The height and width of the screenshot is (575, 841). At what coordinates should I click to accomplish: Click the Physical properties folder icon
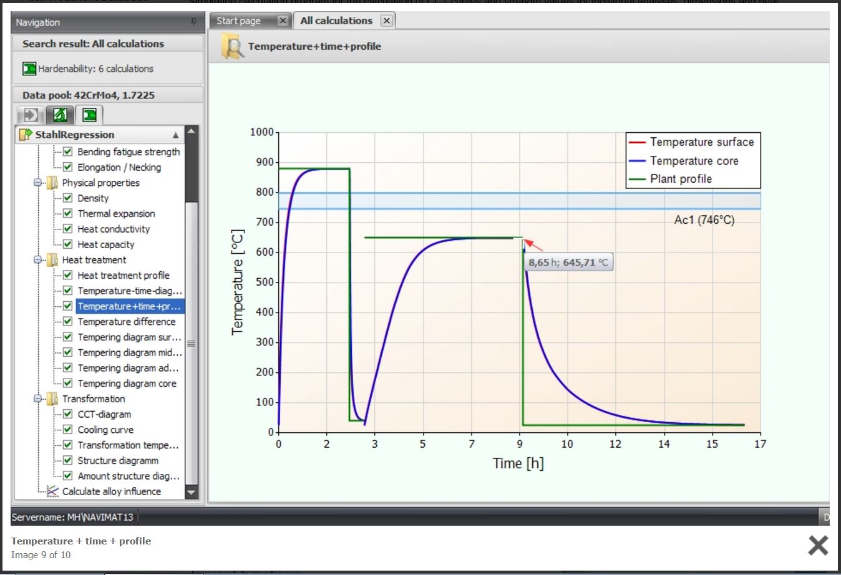pyautogui.click(x=52, y=183)
